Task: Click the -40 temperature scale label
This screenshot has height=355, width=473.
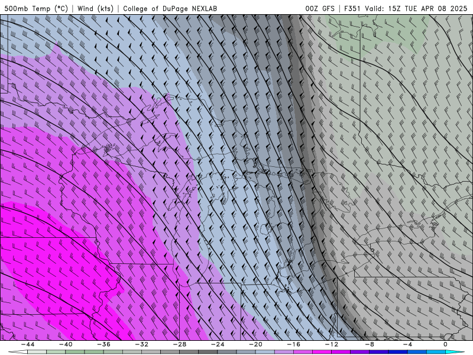Action: tap(66, 344)
